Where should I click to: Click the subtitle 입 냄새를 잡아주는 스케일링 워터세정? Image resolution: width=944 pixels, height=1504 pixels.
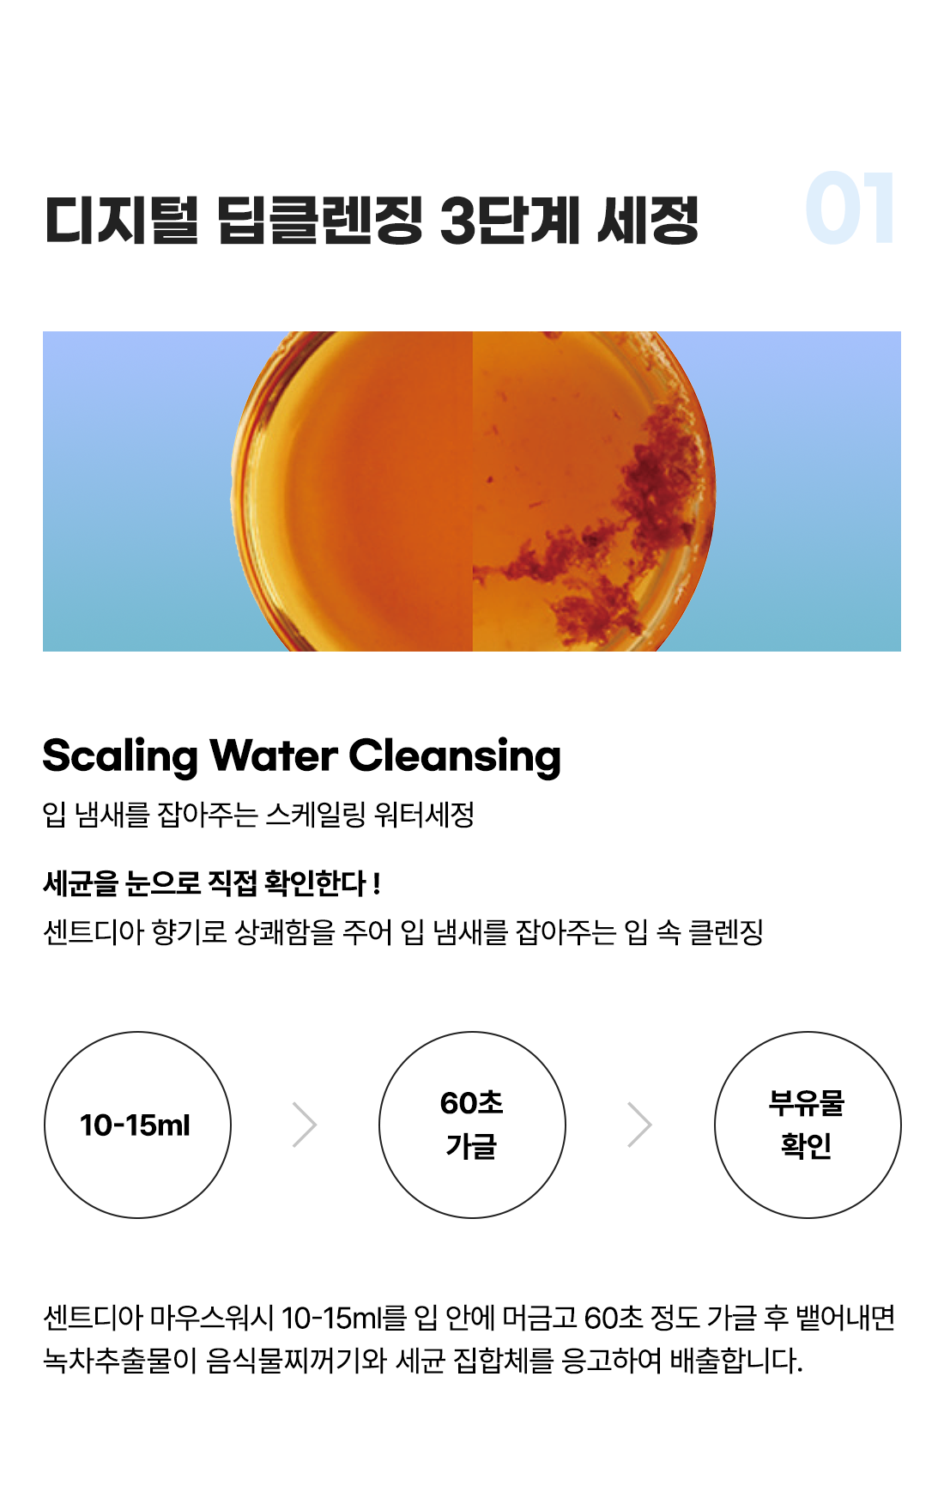(x=258, y=814)
